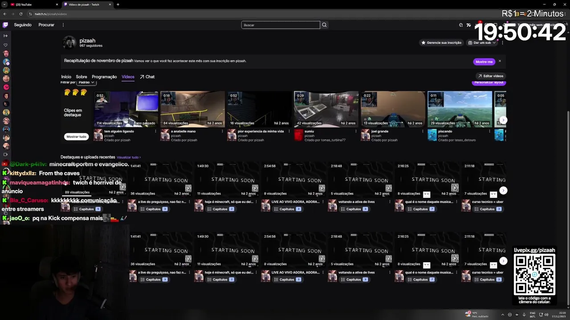The width and height of the screenshot is (570, 320).
Task: Open site info icon beside twitch.tv URL
Action: [30, 14]
